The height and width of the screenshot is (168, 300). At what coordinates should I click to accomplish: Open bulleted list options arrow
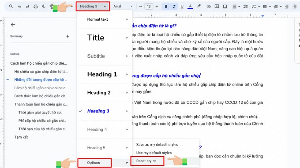[x=270, y=7]
